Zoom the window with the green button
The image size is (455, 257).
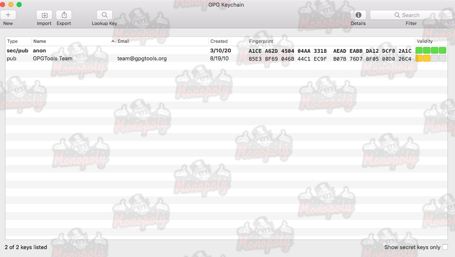pyautogui.click(x=19, y=5)
